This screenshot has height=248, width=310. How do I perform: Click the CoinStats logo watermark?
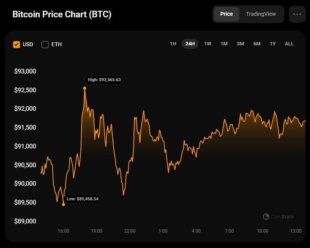pos(278,216)
